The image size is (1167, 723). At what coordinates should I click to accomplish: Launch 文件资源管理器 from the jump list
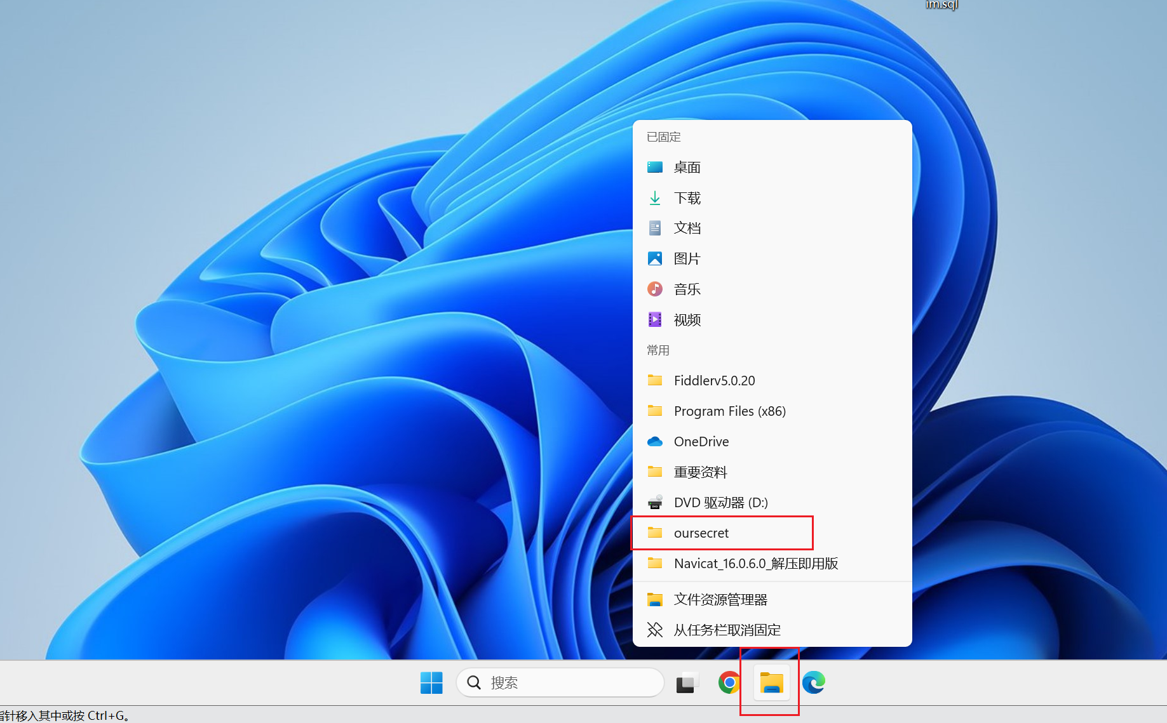(720, 600)
